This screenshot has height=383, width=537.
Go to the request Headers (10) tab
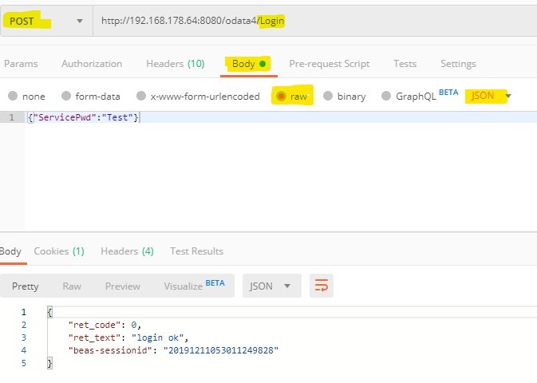coord(175,64)
